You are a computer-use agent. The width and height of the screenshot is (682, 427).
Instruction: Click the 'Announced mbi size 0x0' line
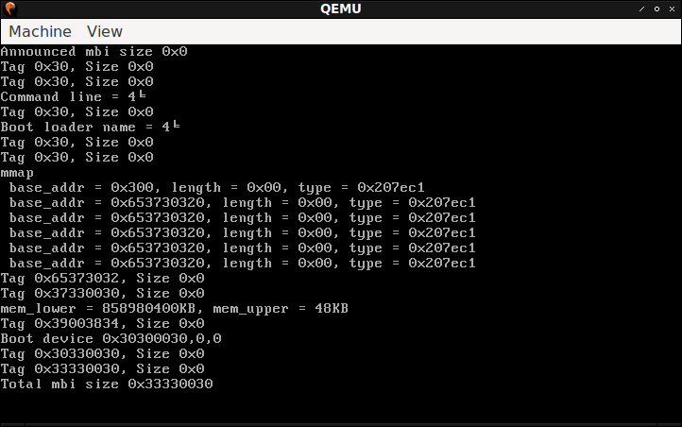94,51
